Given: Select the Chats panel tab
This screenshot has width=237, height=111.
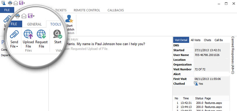Looking at the screenshot, I should [207, 40].
